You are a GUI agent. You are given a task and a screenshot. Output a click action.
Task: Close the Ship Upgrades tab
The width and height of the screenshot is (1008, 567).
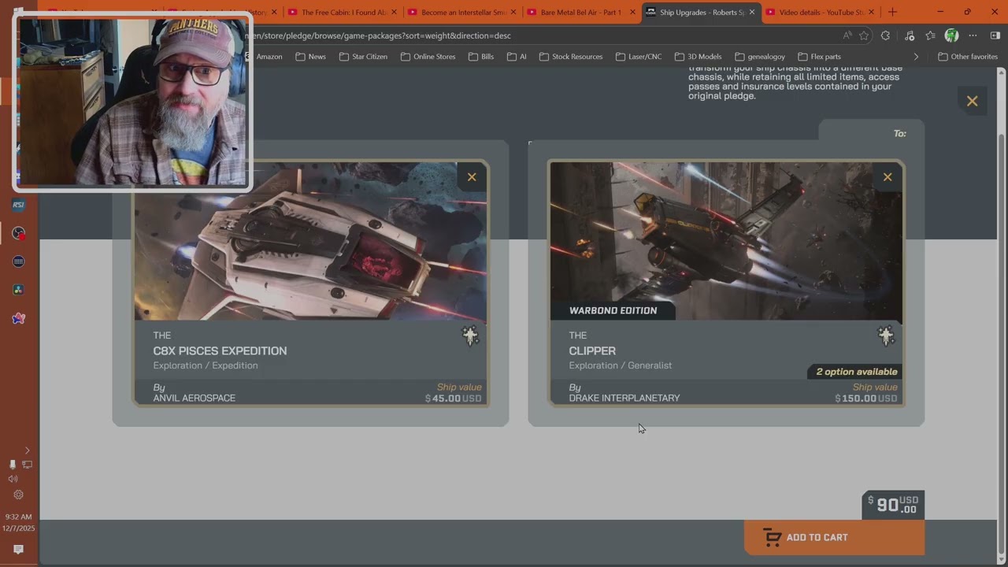752,13
